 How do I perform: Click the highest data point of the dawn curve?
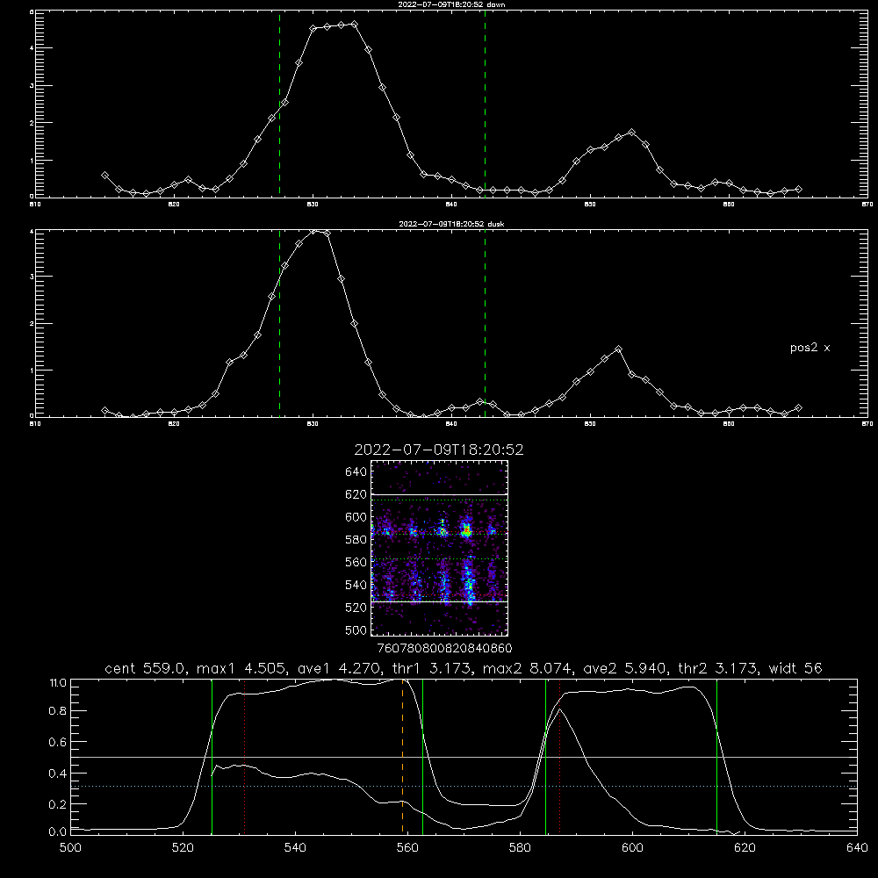click(355, 24)
